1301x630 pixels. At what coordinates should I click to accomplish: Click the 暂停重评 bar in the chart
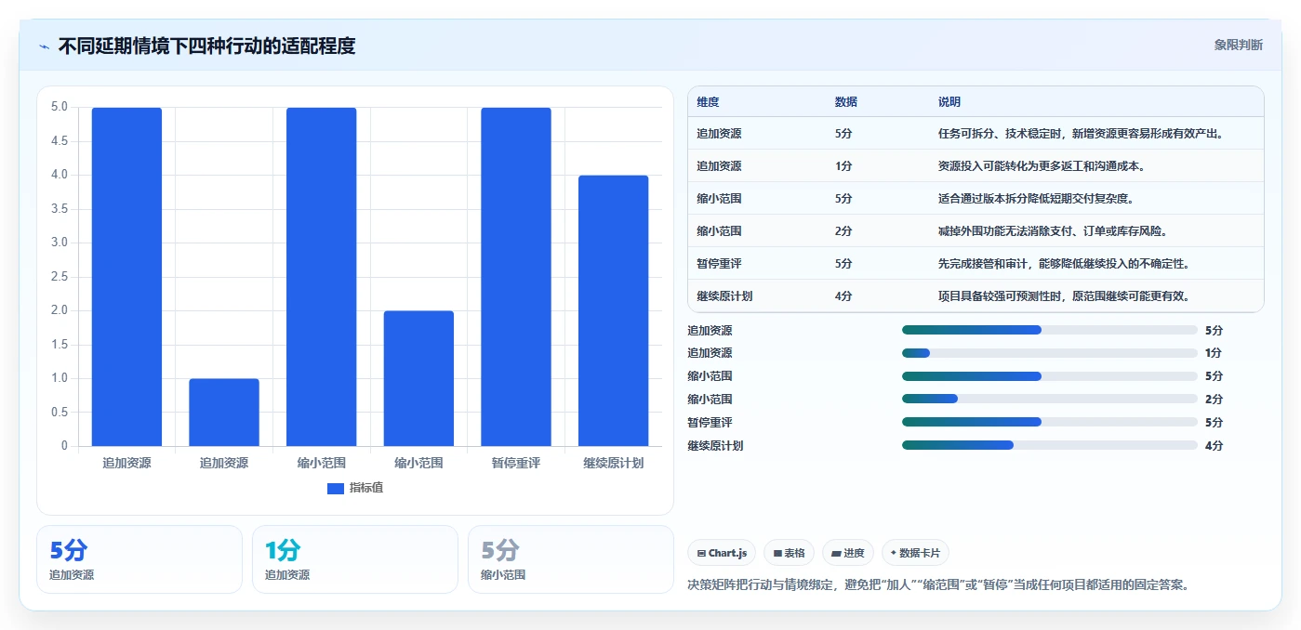click(516, 277)
